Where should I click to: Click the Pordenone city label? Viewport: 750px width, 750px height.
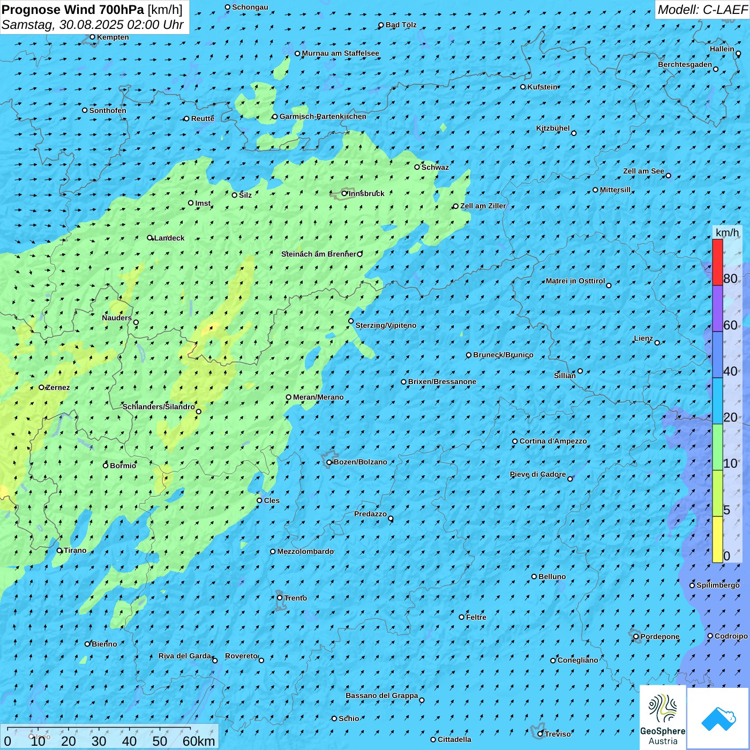click(x=660, y=636)
